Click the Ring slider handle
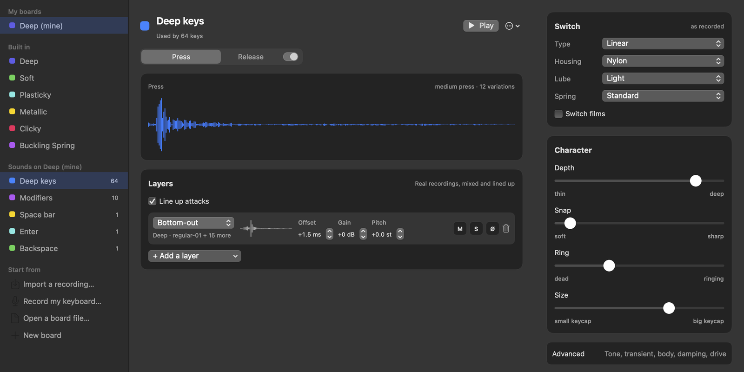Screen dimensions: 744x372 pos(609,266)
